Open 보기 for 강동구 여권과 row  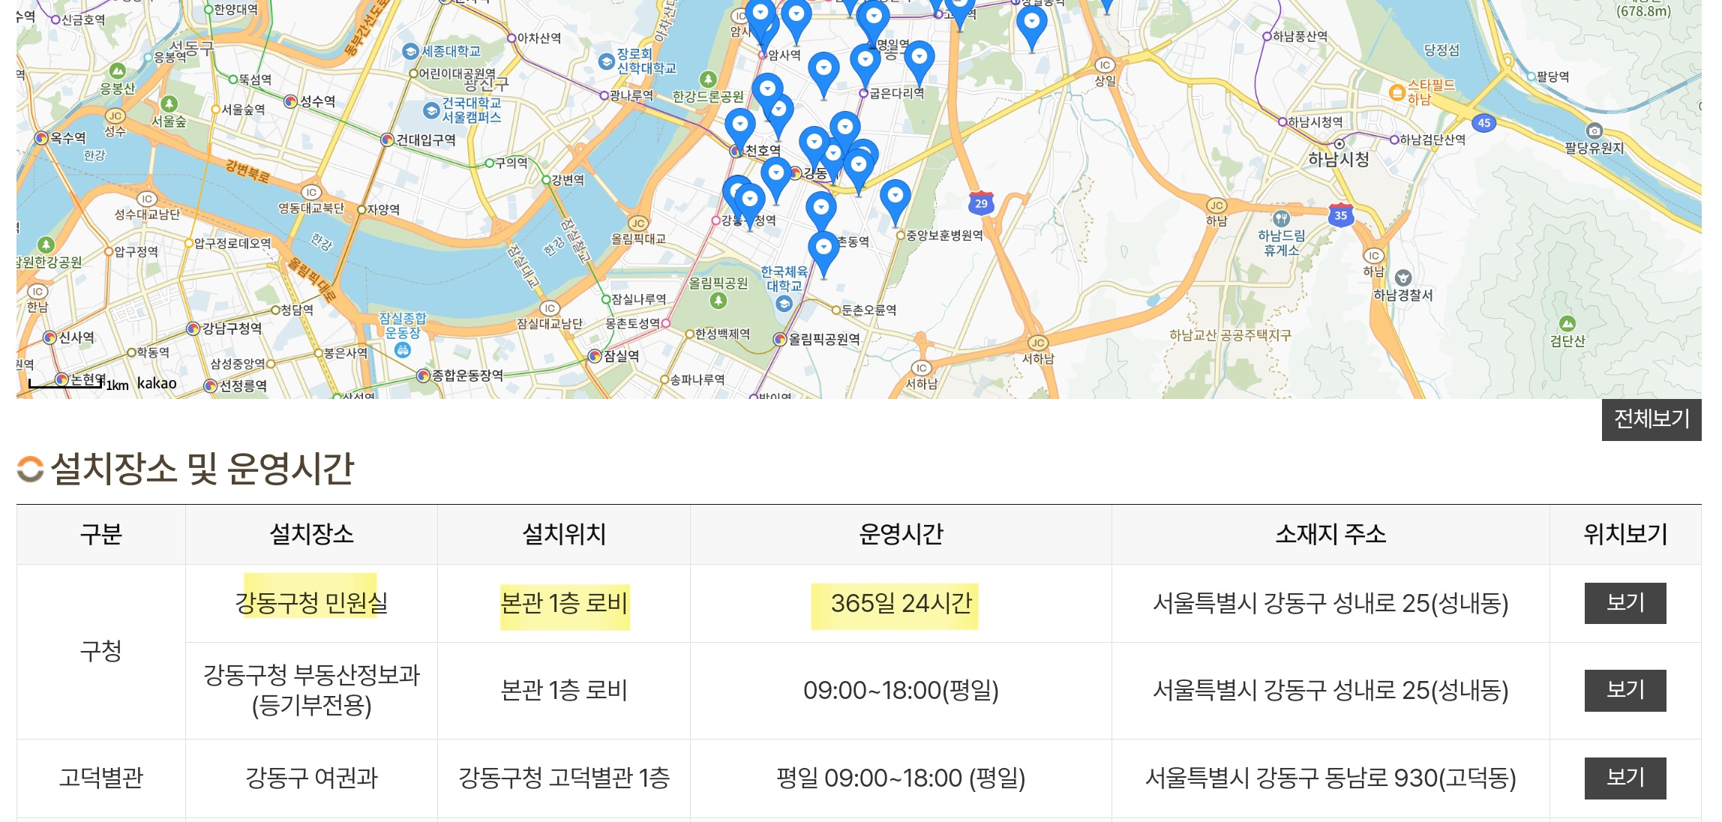point(1624,778)
